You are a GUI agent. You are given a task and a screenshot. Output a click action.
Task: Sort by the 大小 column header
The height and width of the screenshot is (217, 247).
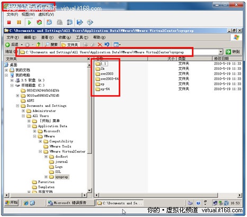point(162,59)
